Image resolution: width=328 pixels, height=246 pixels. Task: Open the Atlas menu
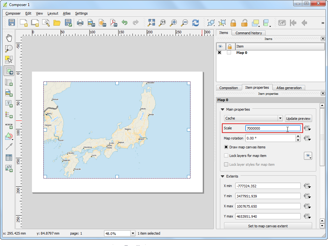pos(67,13)
